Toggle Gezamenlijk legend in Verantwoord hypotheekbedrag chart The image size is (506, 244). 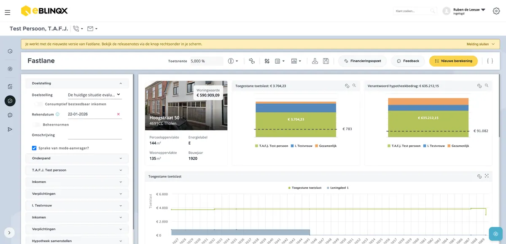tap(458, 146)
